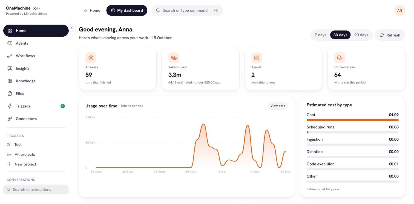The width and height of the screenshot is (414, 204).
Task: Click the magnifier icon in command search
Action: [158, 10]
